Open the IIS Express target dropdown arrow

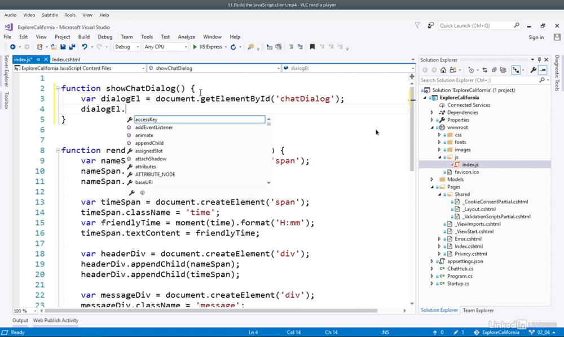[x=226, y=47]
